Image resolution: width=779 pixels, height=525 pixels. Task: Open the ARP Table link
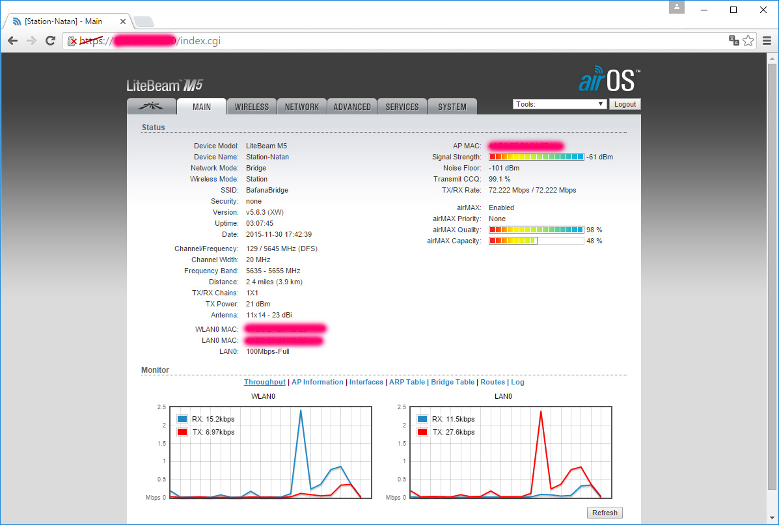coord(407,382)
